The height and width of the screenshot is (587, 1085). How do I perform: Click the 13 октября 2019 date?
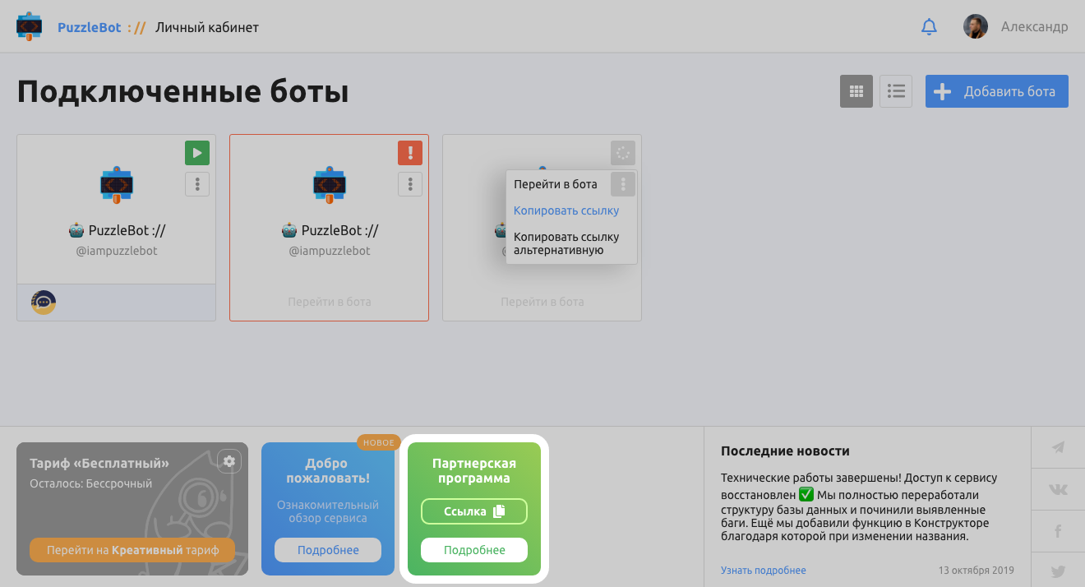(976, 570)
